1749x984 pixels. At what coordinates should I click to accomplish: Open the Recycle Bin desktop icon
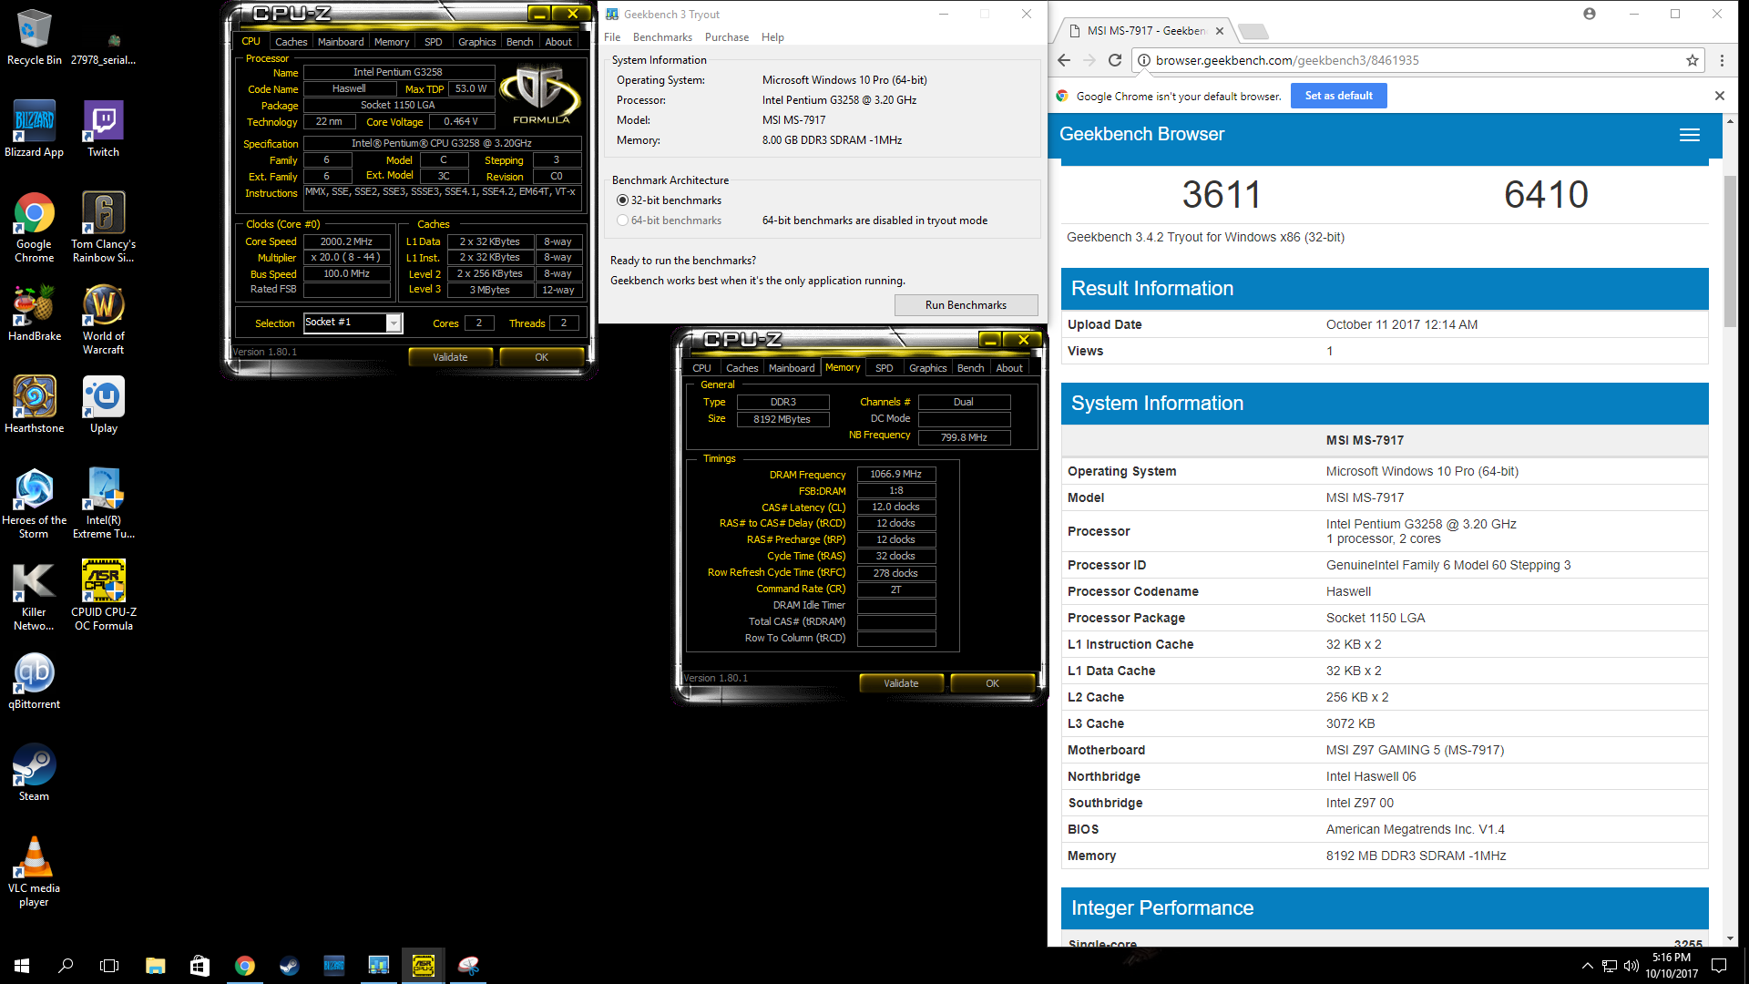tap(34, 36)
